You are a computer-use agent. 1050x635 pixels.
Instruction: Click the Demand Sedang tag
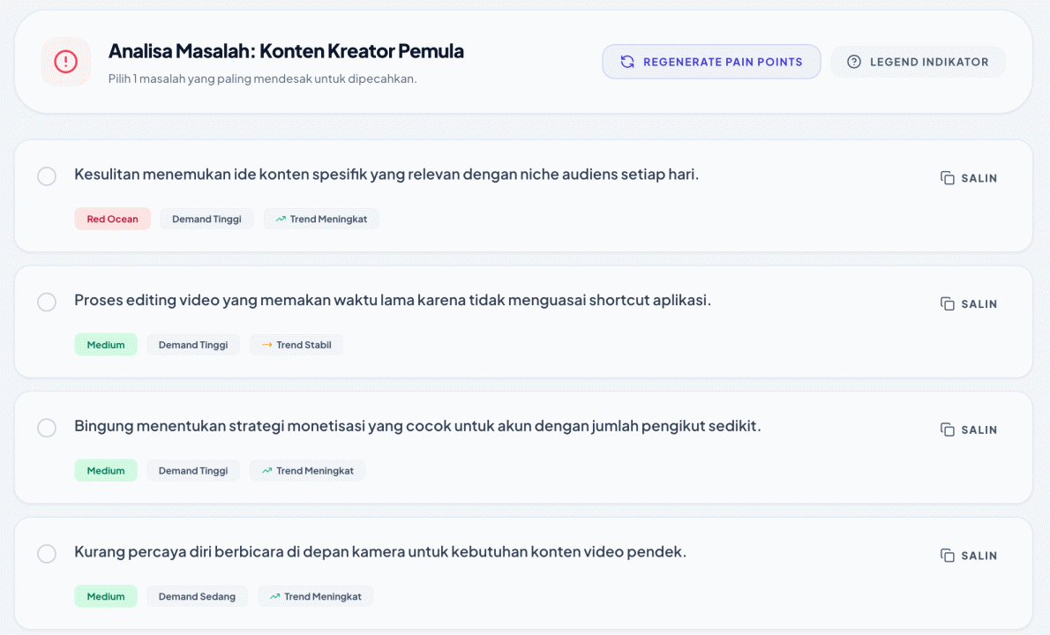198,596
